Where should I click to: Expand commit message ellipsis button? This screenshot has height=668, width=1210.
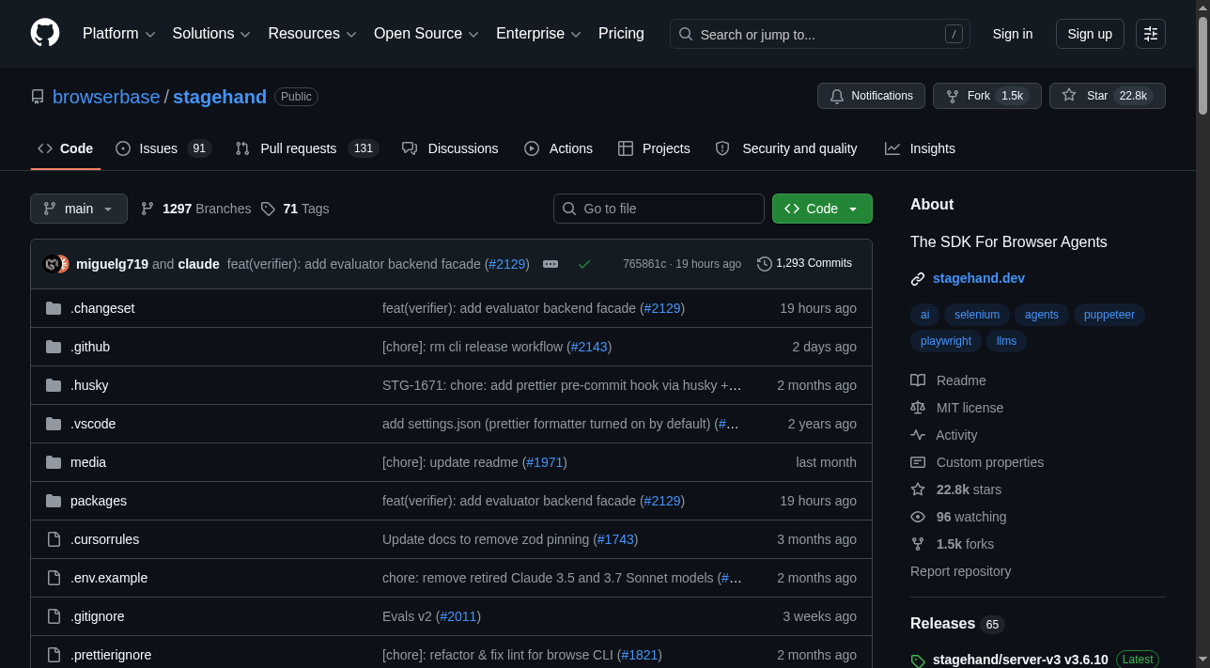(551, 264)
